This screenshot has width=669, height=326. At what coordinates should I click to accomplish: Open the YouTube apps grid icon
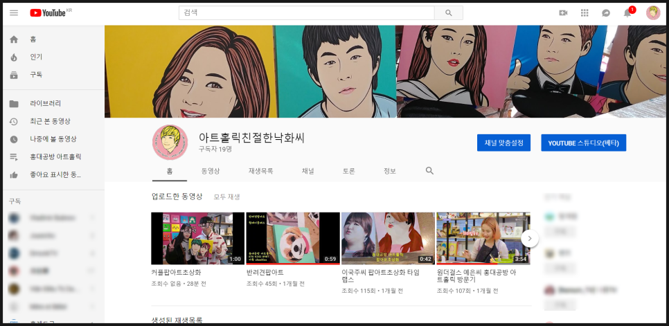click(585, 12)
